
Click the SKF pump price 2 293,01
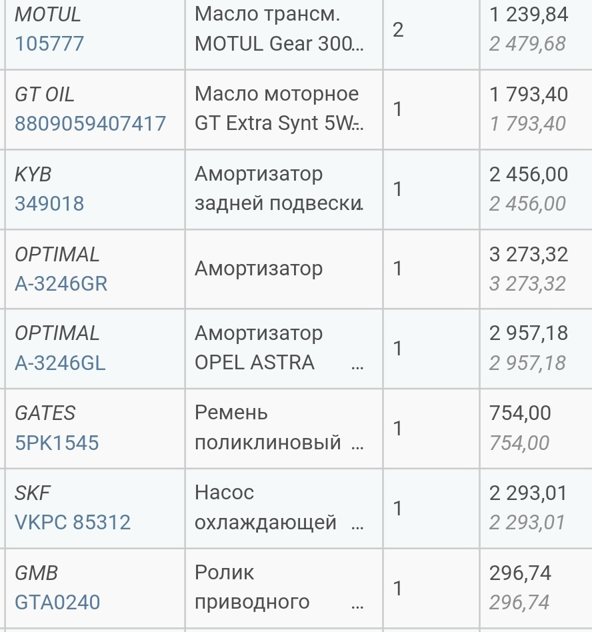point(528,494)
